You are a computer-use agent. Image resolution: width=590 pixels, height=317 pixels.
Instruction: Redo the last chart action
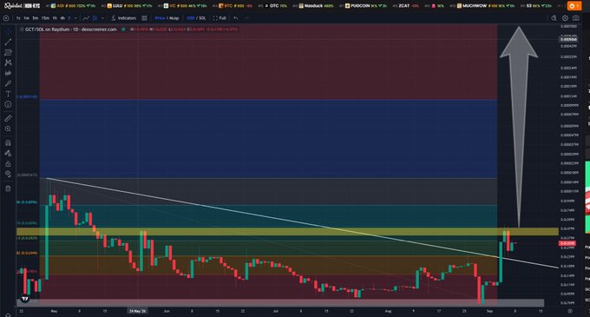pyautogui.click(x=246, y=18)
